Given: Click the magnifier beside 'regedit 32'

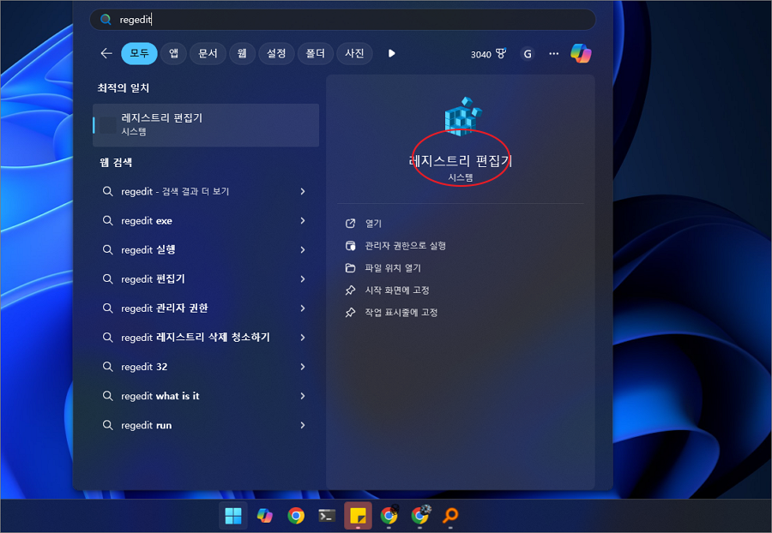Looking at the screenshot, I should (x=107, y=366).
